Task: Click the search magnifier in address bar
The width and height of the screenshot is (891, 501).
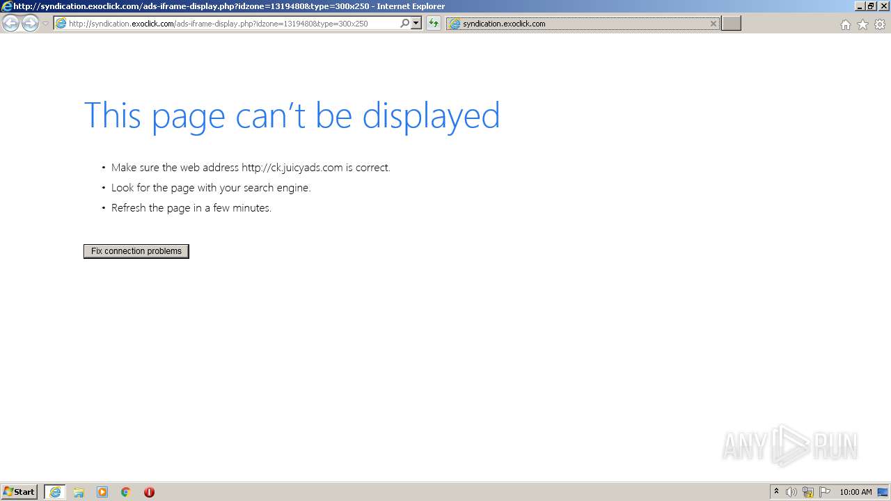Action: (404, 24)
